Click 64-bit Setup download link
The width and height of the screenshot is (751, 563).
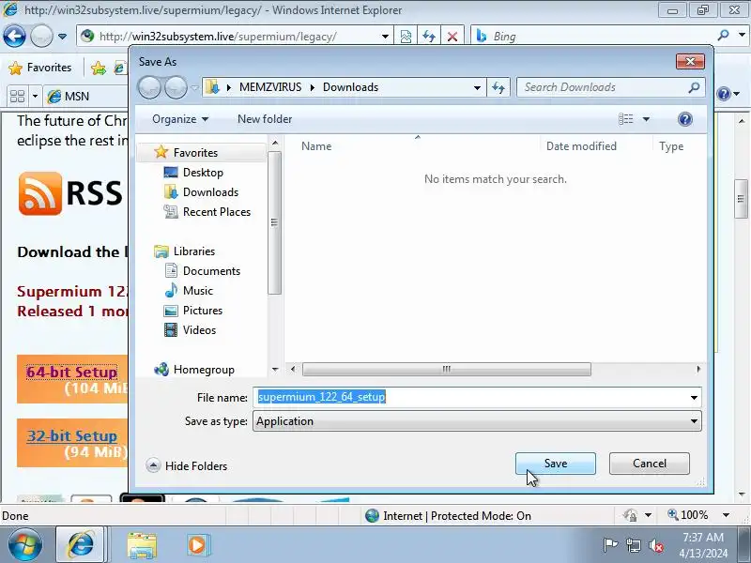71,372
